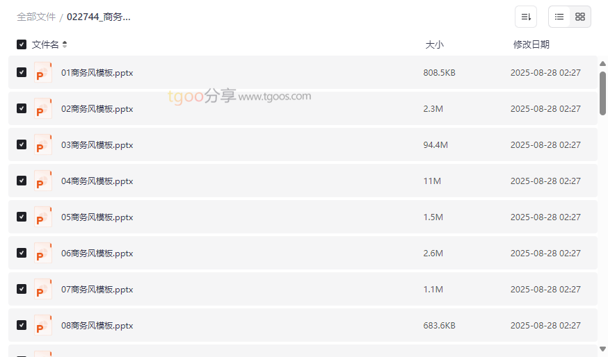The width and height of the screenshot is (608, 357).
Task: Switch to list view layout
Action: tap(559, 17)
